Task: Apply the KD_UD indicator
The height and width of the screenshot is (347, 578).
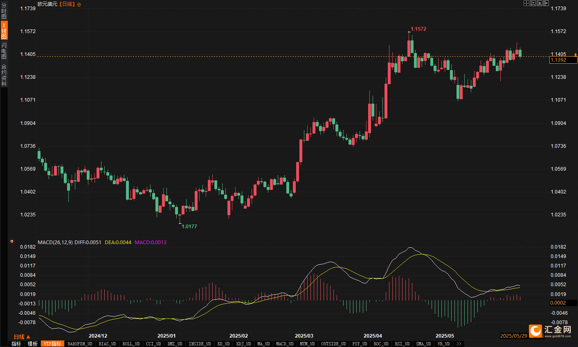Action: 224,344
